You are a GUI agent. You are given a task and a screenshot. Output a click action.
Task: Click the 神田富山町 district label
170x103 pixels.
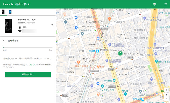[x=119, y=22]
